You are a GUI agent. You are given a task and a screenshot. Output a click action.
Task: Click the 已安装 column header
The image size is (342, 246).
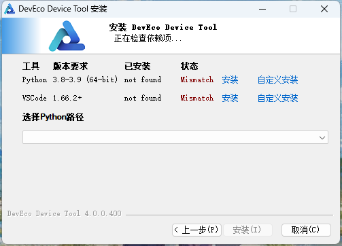[x=137, y=66]
